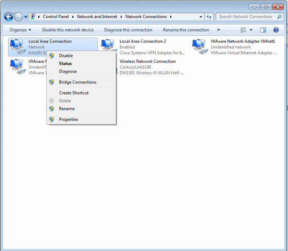The image size is (288, 251).
Task: Click Rename this connection
Action: coord(186,30)
